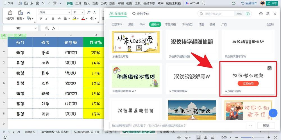Add a new sheet with plus icon
Image resolution: width=281 pixels, height=140 pixels.
click(x=186, y=132)
